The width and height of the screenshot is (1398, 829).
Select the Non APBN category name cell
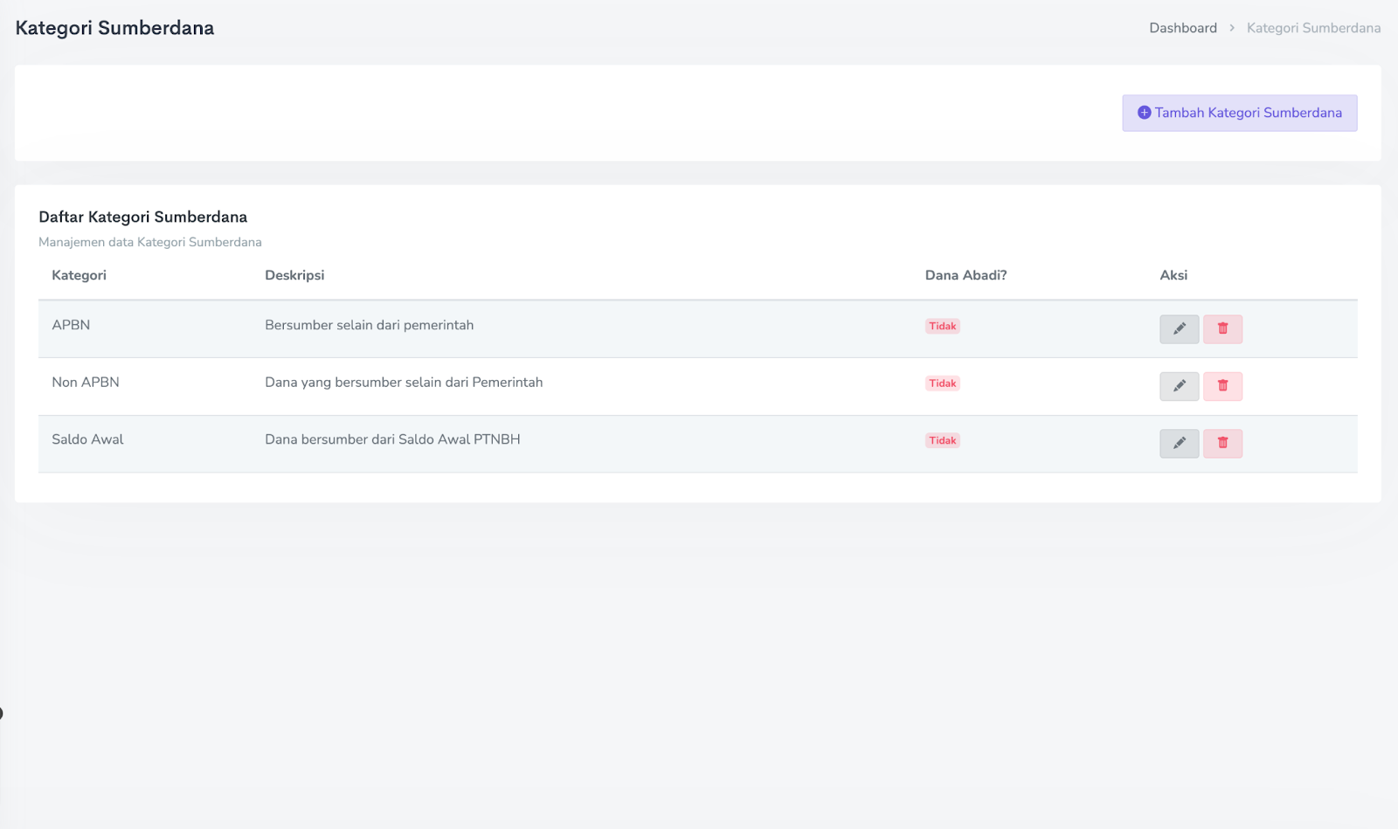86,383
